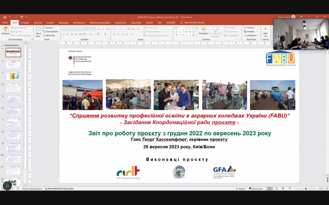
Task: Expand the shapes gallery more button
Action: [196, 35]
